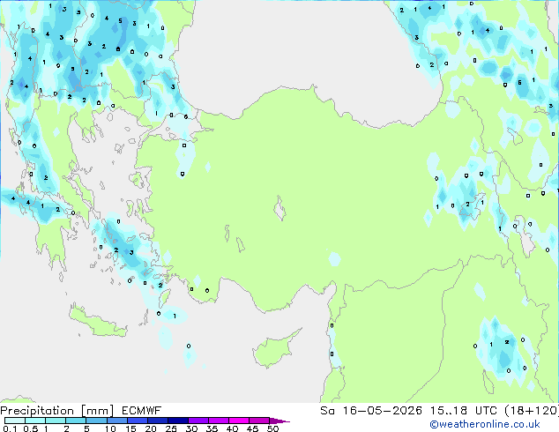Click the '25' legend scale label
The height and width of the screenshot is (432, 559).
pos(171,428)
